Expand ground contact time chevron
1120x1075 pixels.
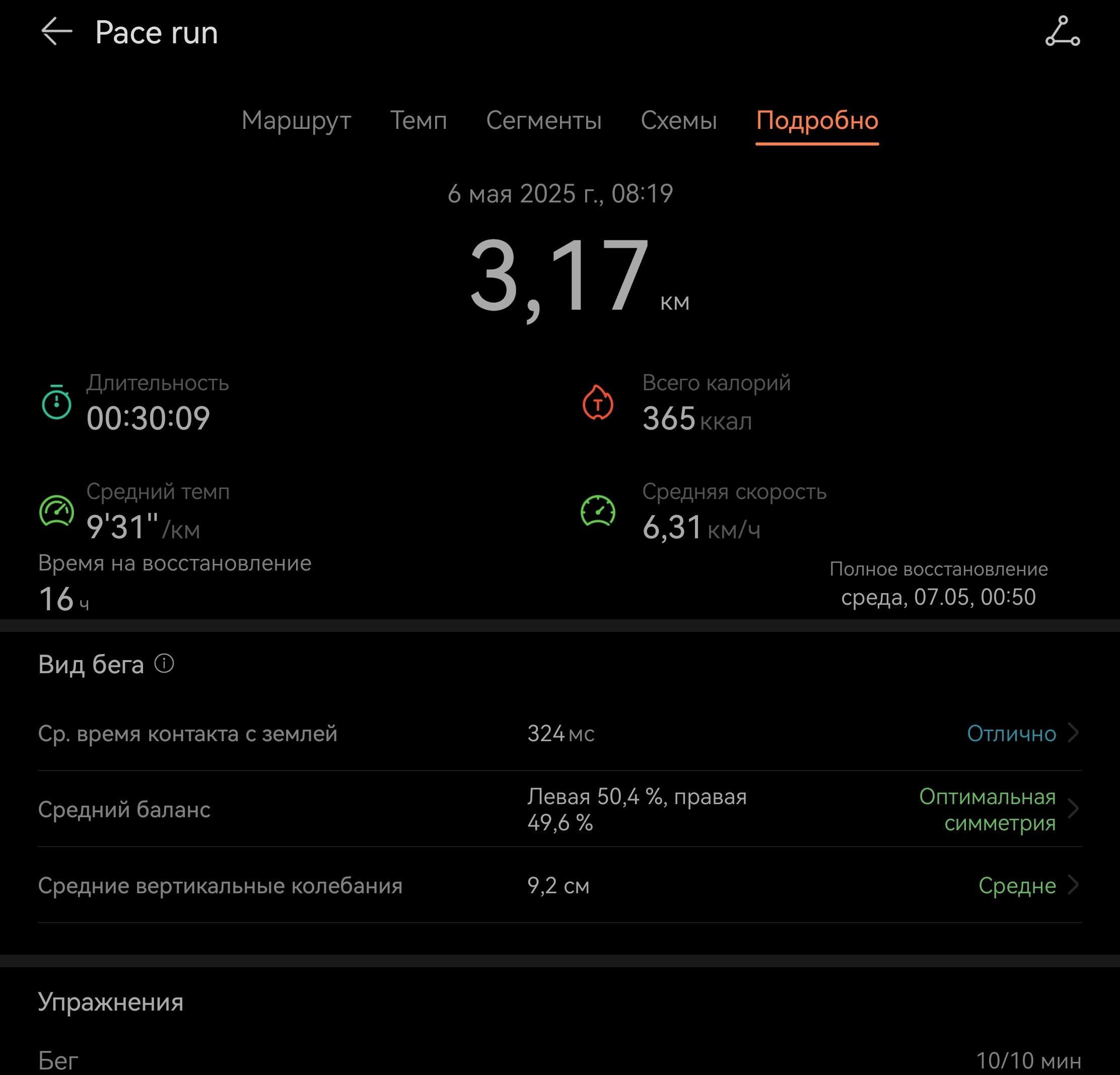point(1074,733)
